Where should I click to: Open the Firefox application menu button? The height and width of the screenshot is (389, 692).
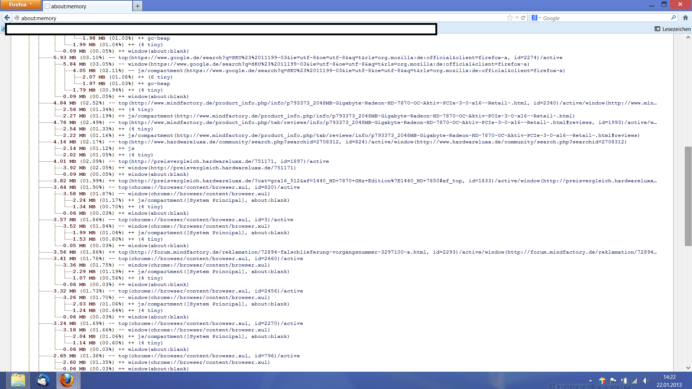coord(20,4)
